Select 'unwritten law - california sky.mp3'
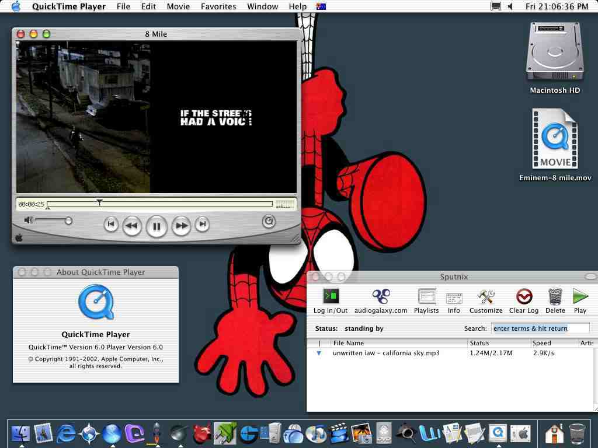This screenshot has height=448, width=598. point(386,353)
